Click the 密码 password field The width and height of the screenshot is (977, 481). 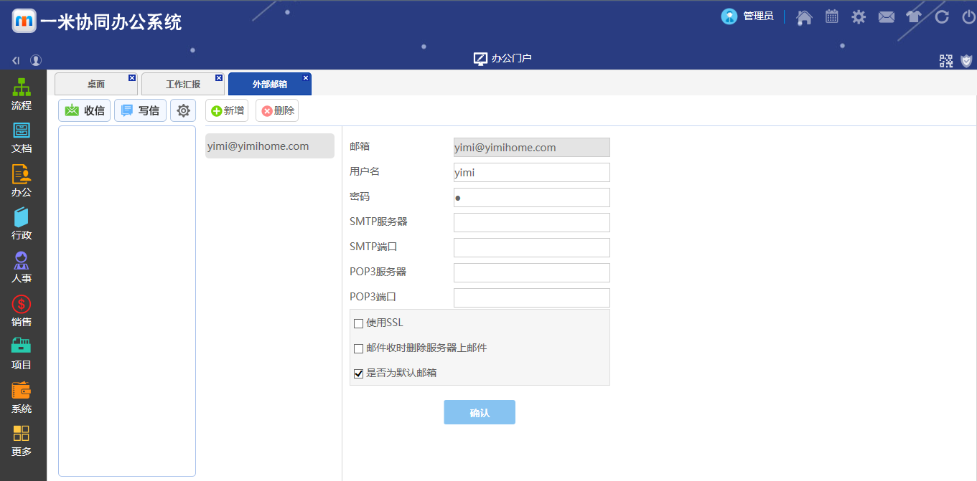pyautogui.click(x=532, y=197)
